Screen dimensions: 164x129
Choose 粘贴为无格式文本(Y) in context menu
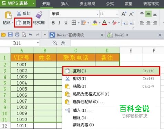pyautogui.click(x=111, y=94)
